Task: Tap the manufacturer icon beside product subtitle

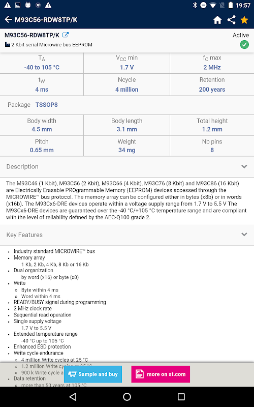Action: (8, 45)
